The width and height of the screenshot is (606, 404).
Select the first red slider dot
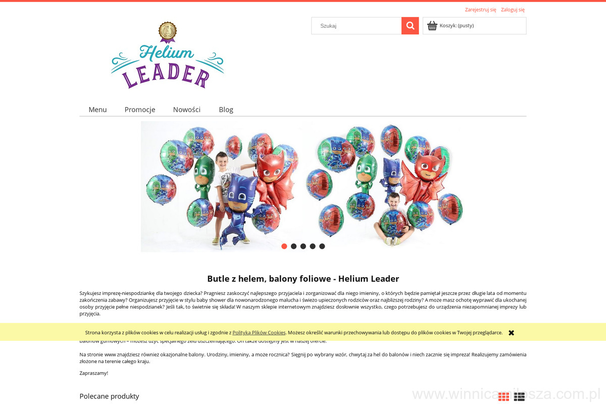pyautogui.click(x=284, y=246)
